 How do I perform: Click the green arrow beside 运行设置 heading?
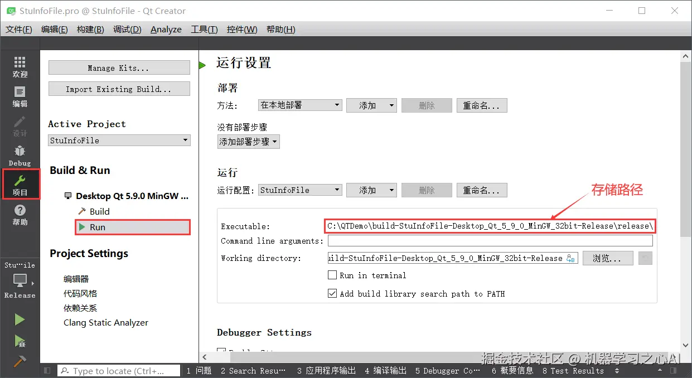coord(202,66)
